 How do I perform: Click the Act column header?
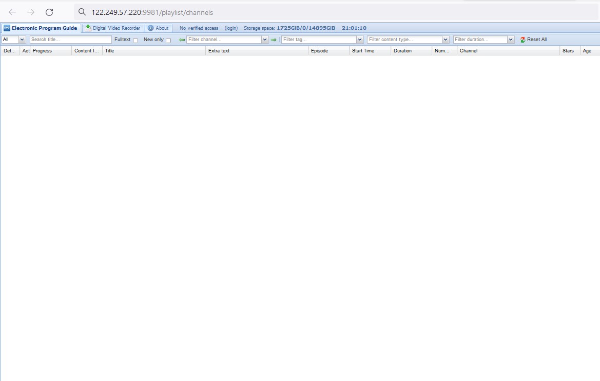click(x=25, y=50)
